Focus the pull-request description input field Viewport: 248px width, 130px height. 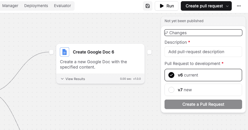click(x=203, y=52)
